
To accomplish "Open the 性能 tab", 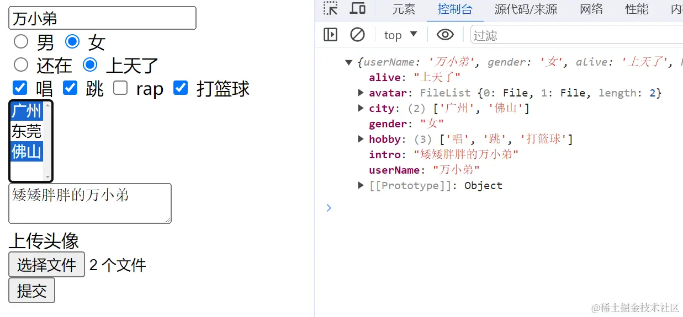I will tap(637, 9).
